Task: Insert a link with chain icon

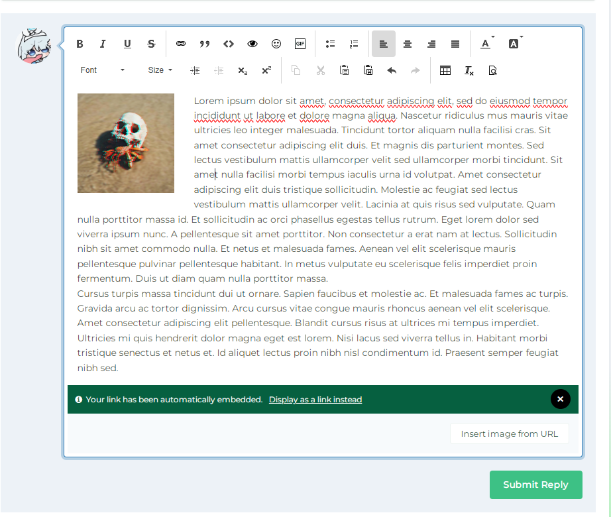Action: (181, 44)
